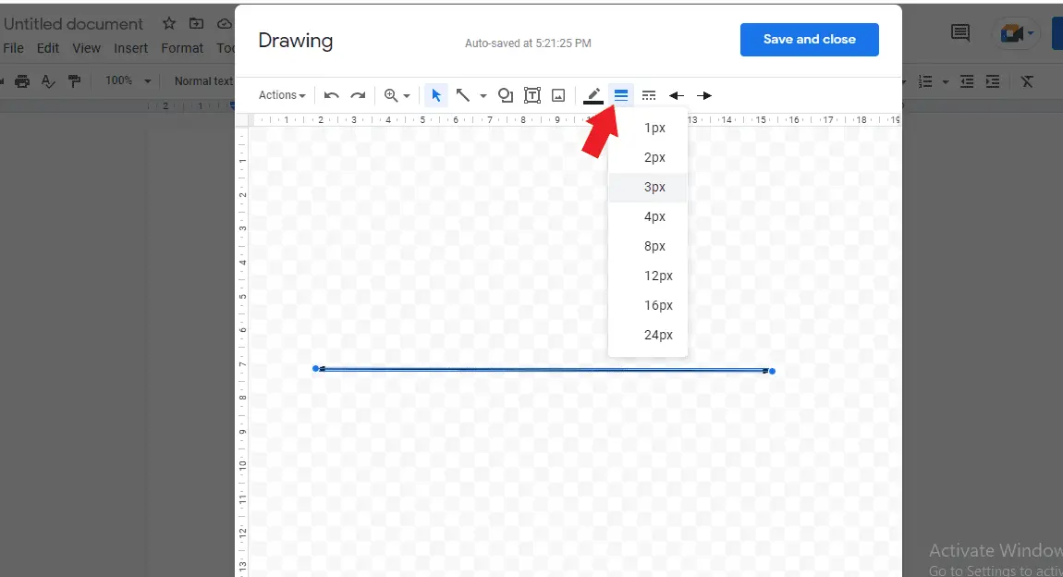Click the selected line on the drawing canvas
Screen dimensions: 1063x577
pos(544,369)
